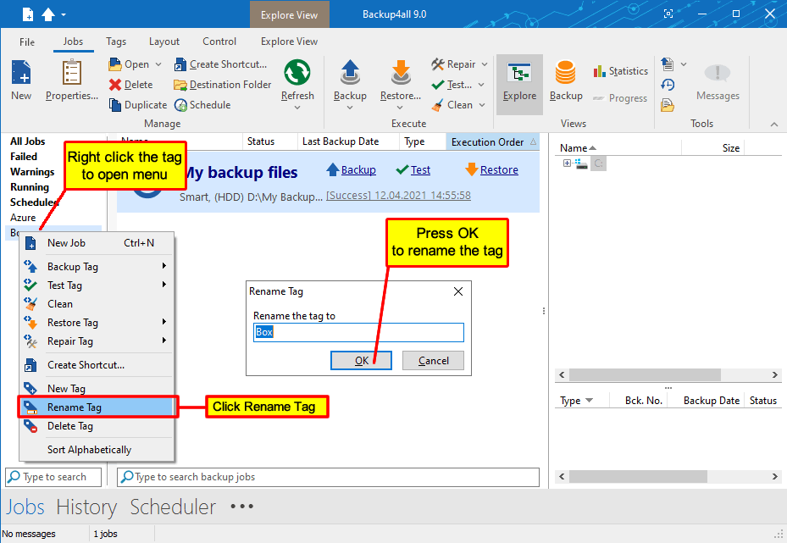The height and width of the screenshot is (543, 787).
Task: Click the Messages speech bubble icon
Action: [718, 75]
